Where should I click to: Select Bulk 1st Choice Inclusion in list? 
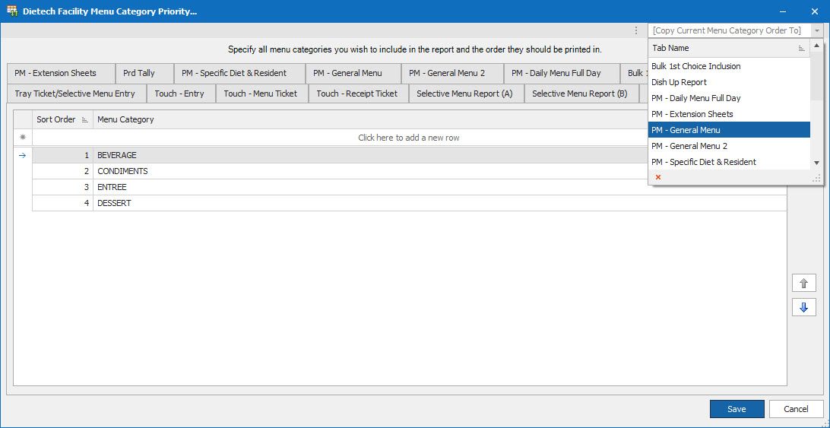(729, 66)
